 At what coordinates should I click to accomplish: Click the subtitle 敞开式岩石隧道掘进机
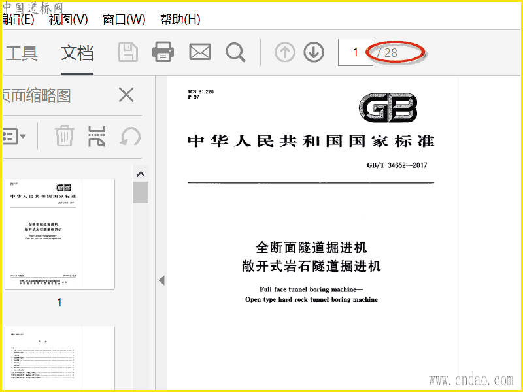pyautogui.click(x=312, y=267)
